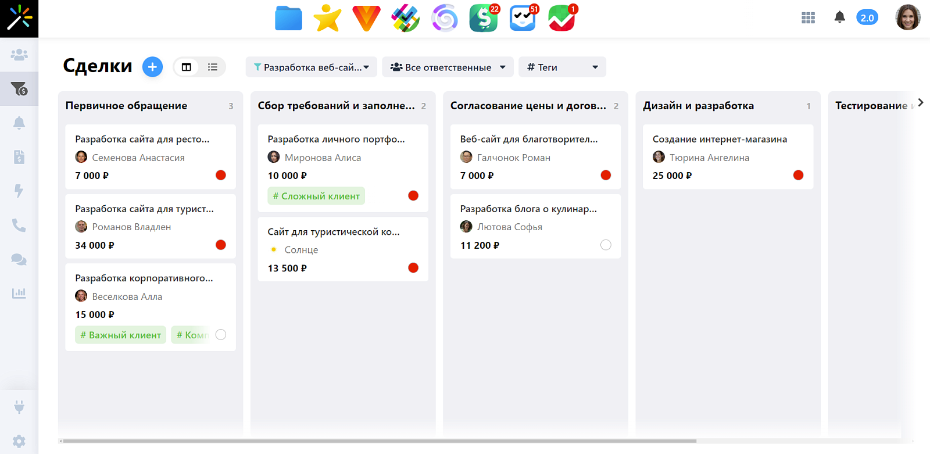The image size is (930, 454).
Task: Open the invoices document icon in sidebar
Action: (x=19, y=157)
